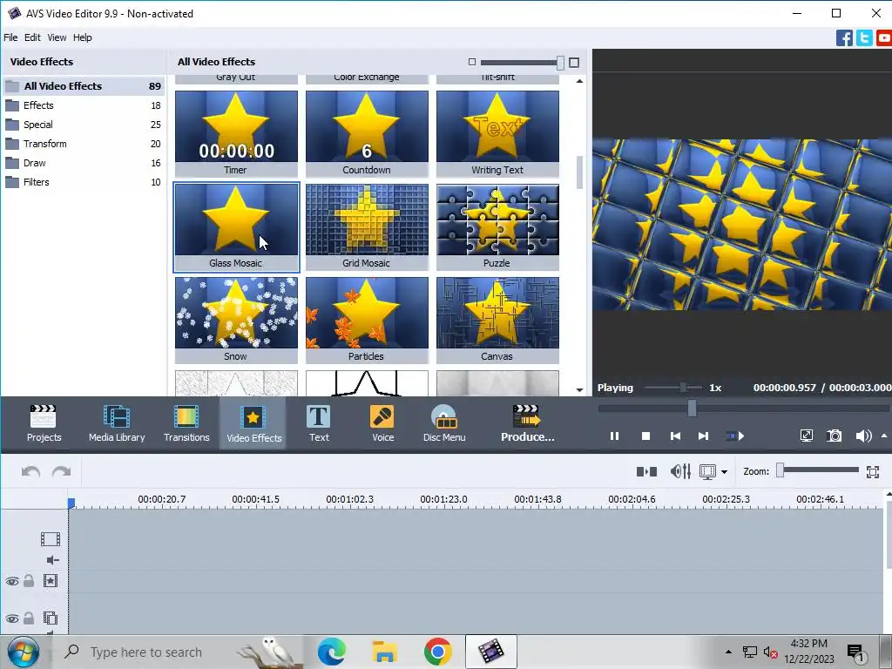Toggle visibility of the video effects track
Viewport: 892px width, 669px height.
[x=12, y=581]
